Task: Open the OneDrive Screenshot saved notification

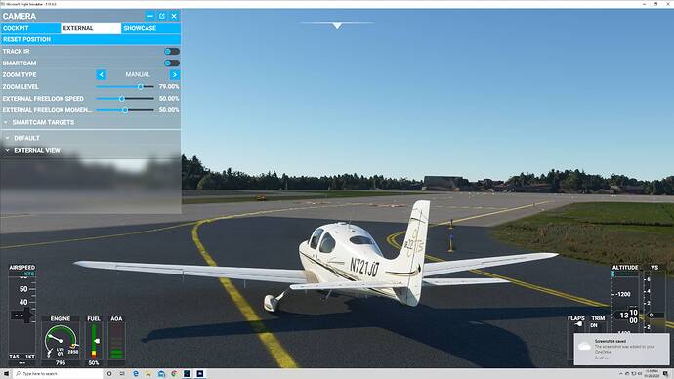Action: [x=621, y=349]
